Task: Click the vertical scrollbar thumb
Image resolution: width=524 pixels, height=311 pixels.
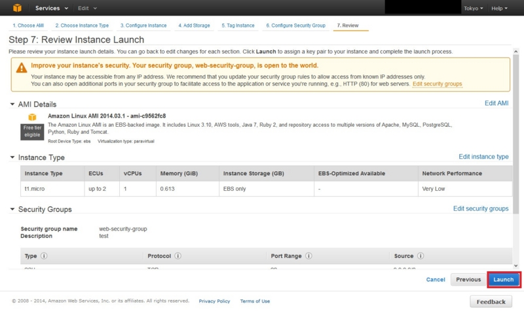Action: tap(515, 134)
